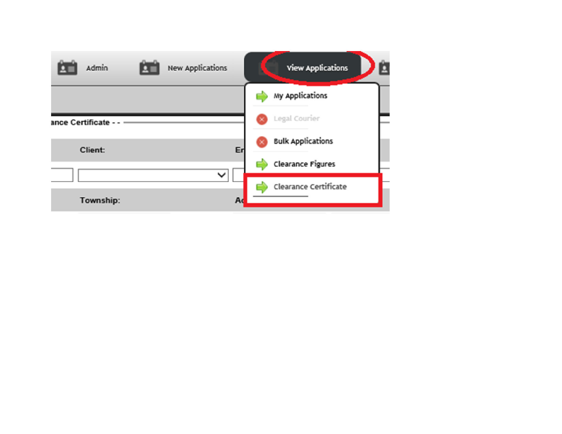Choose the Legal Courier menu entry
The height and width of the screenshot is (434, 562).
coord(297,118)
